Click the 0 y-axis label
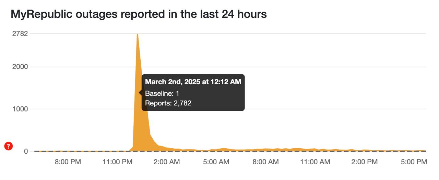 [26, 151]
